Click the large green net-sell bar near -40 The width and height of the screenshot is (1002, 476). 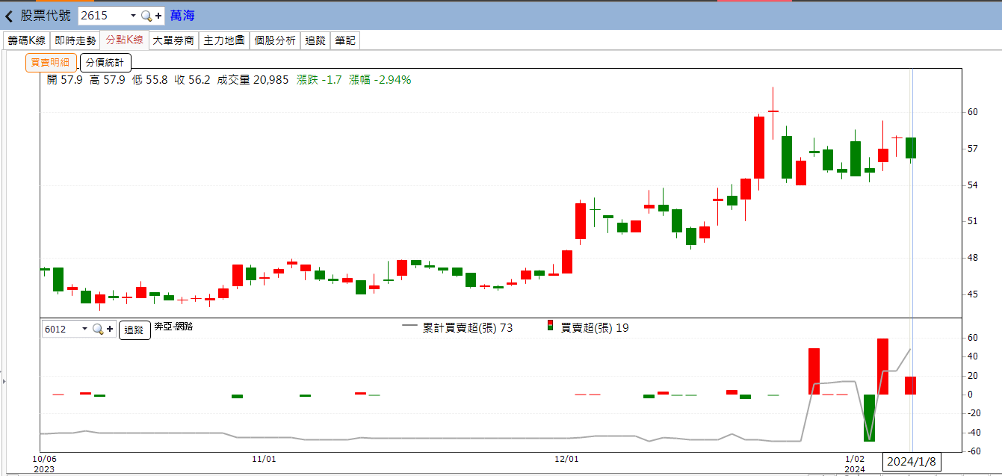[x=869, y=418]
